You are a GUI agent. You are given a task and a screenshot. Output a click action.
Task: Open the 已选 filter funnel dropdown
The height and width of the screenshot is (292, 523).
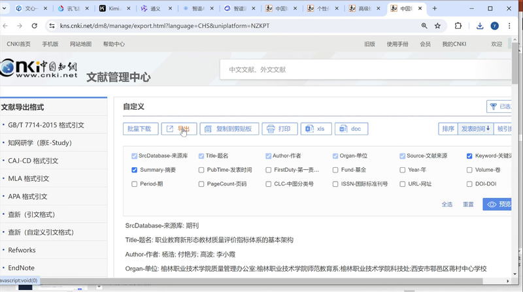coord(500,106)
